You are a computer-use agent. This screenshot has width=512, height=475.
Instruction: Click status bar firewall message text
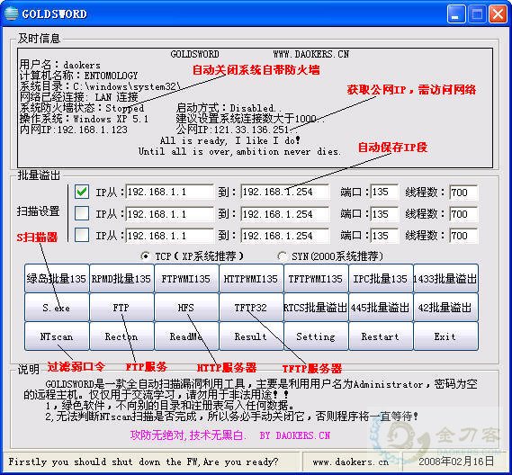coord(143,462)
